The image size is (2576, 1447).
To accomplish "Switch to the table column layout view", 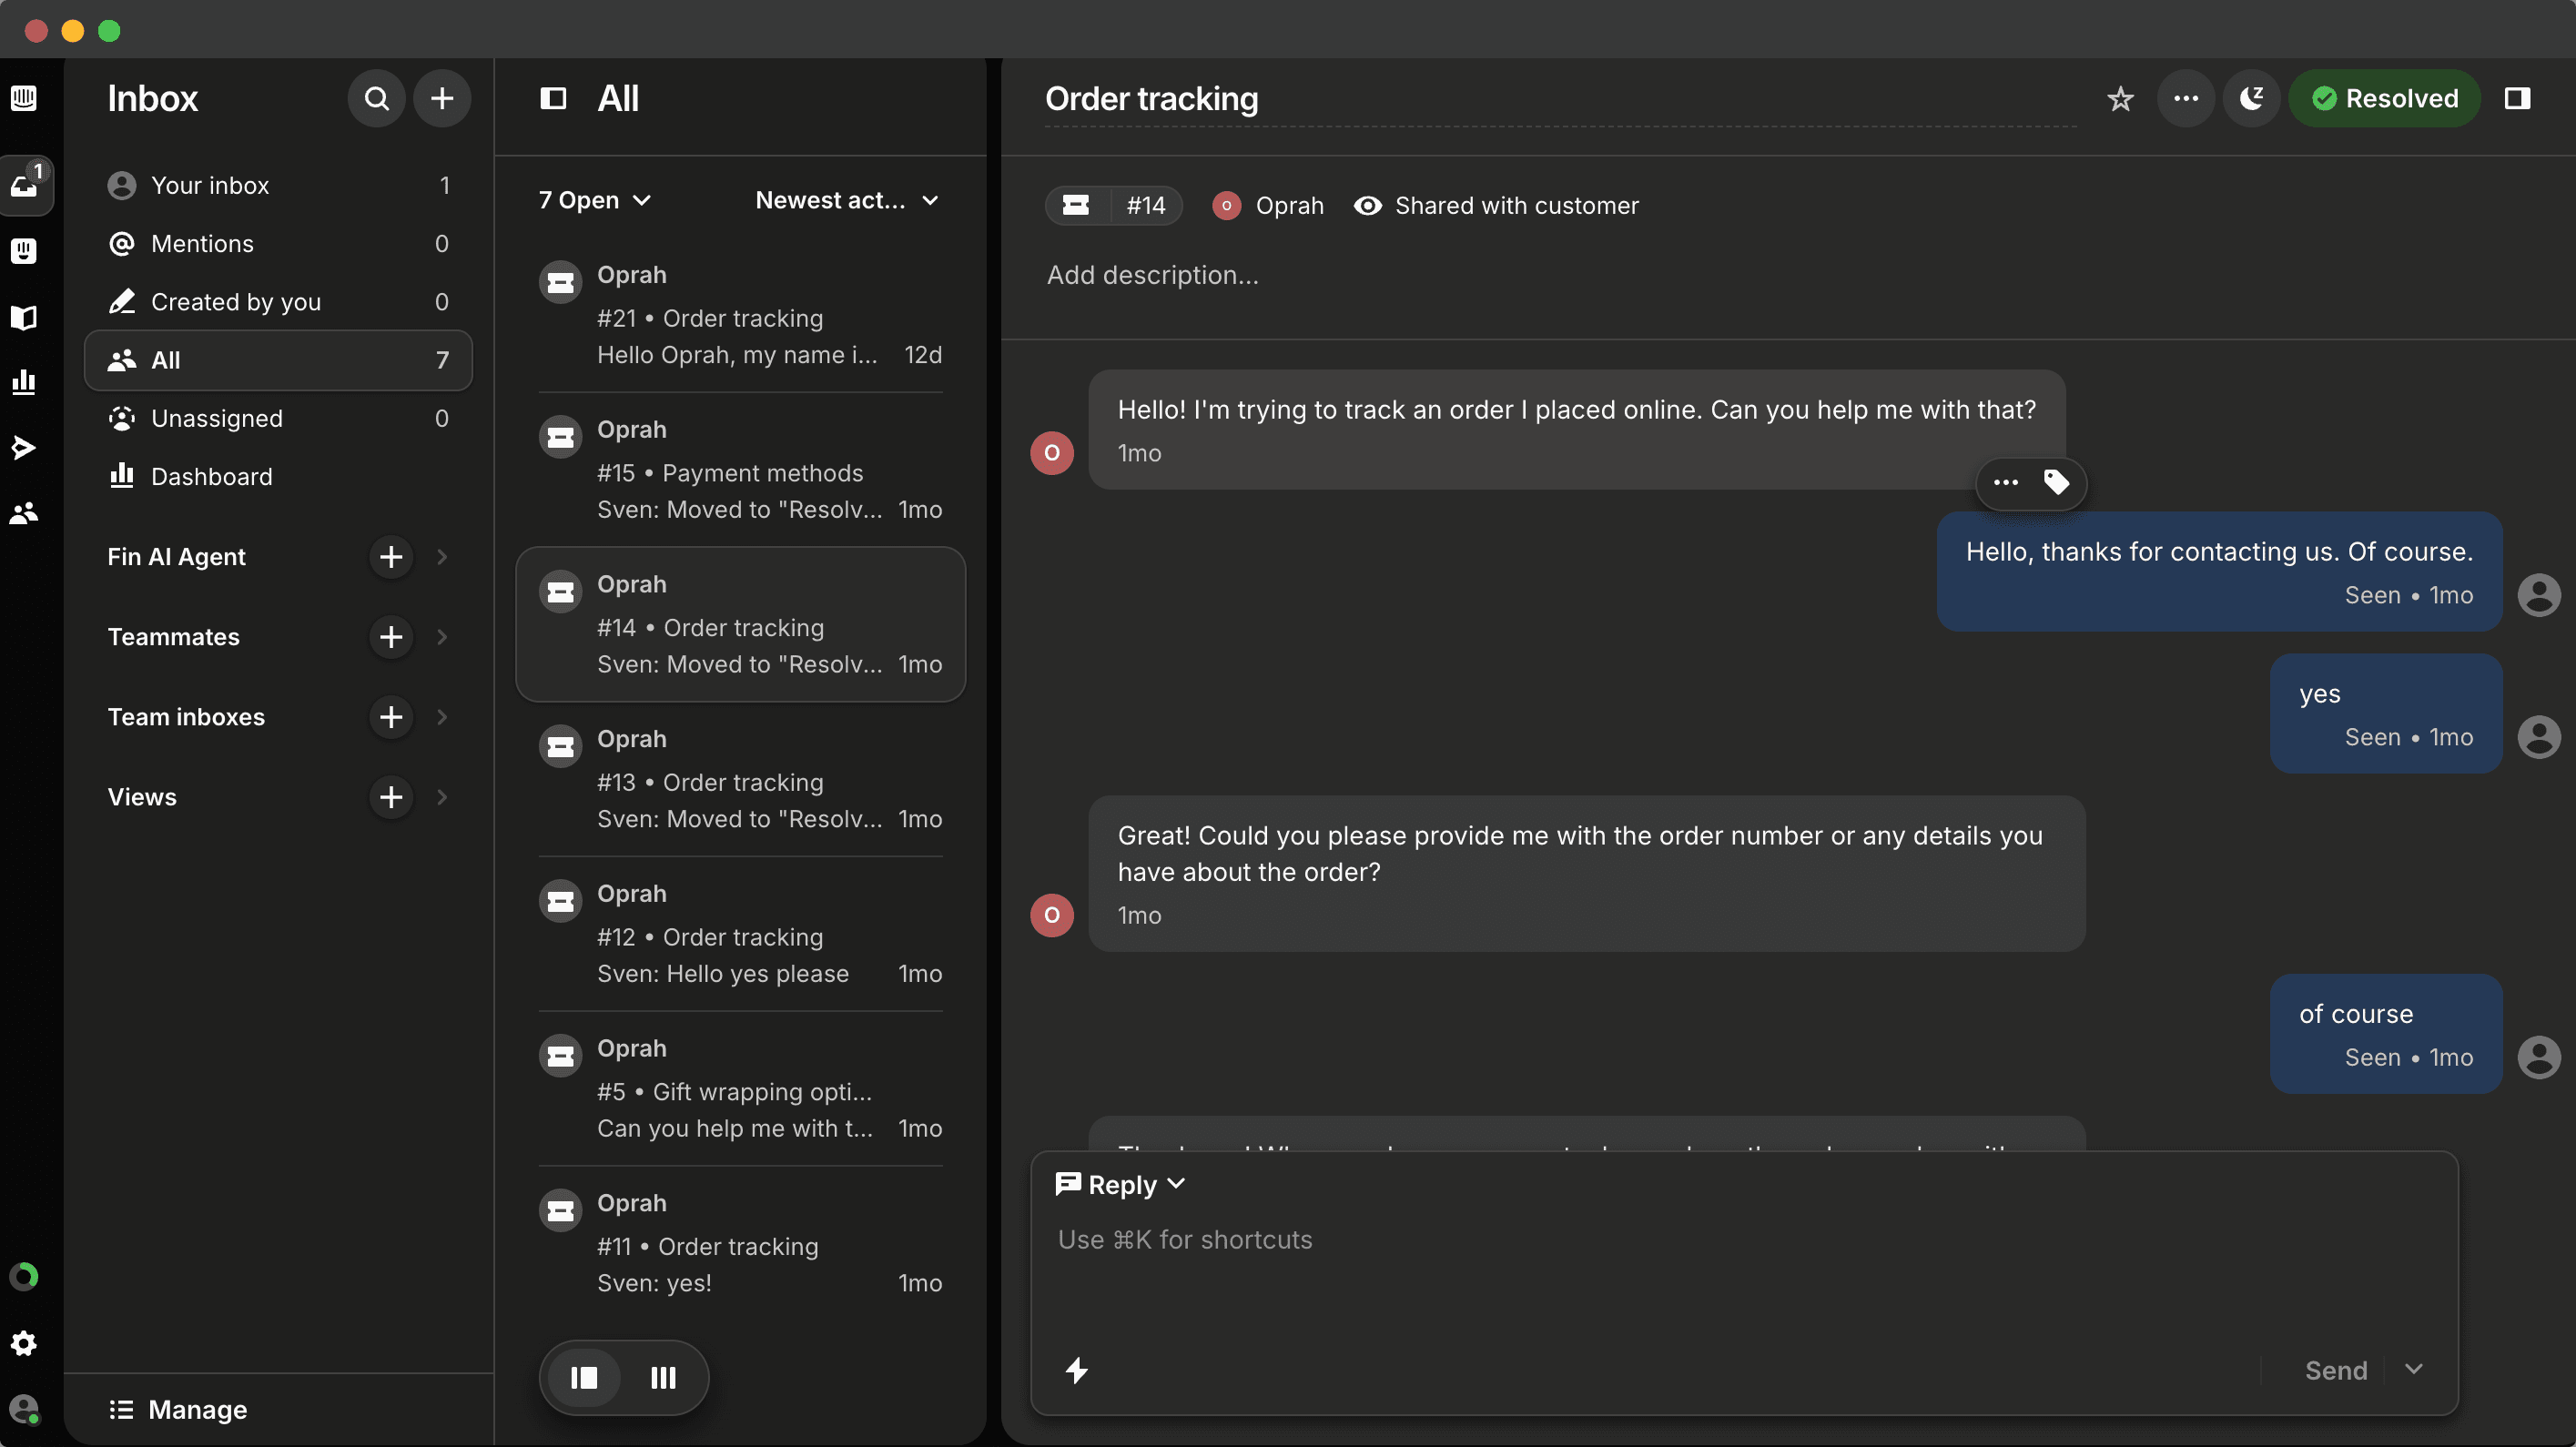I will [x=663, y=1377].
